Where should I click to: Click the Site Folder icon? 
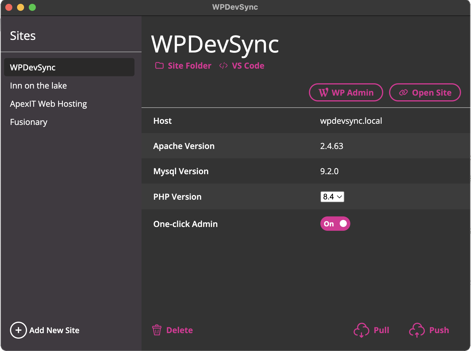pyautogui.click(x=159, y=66)
